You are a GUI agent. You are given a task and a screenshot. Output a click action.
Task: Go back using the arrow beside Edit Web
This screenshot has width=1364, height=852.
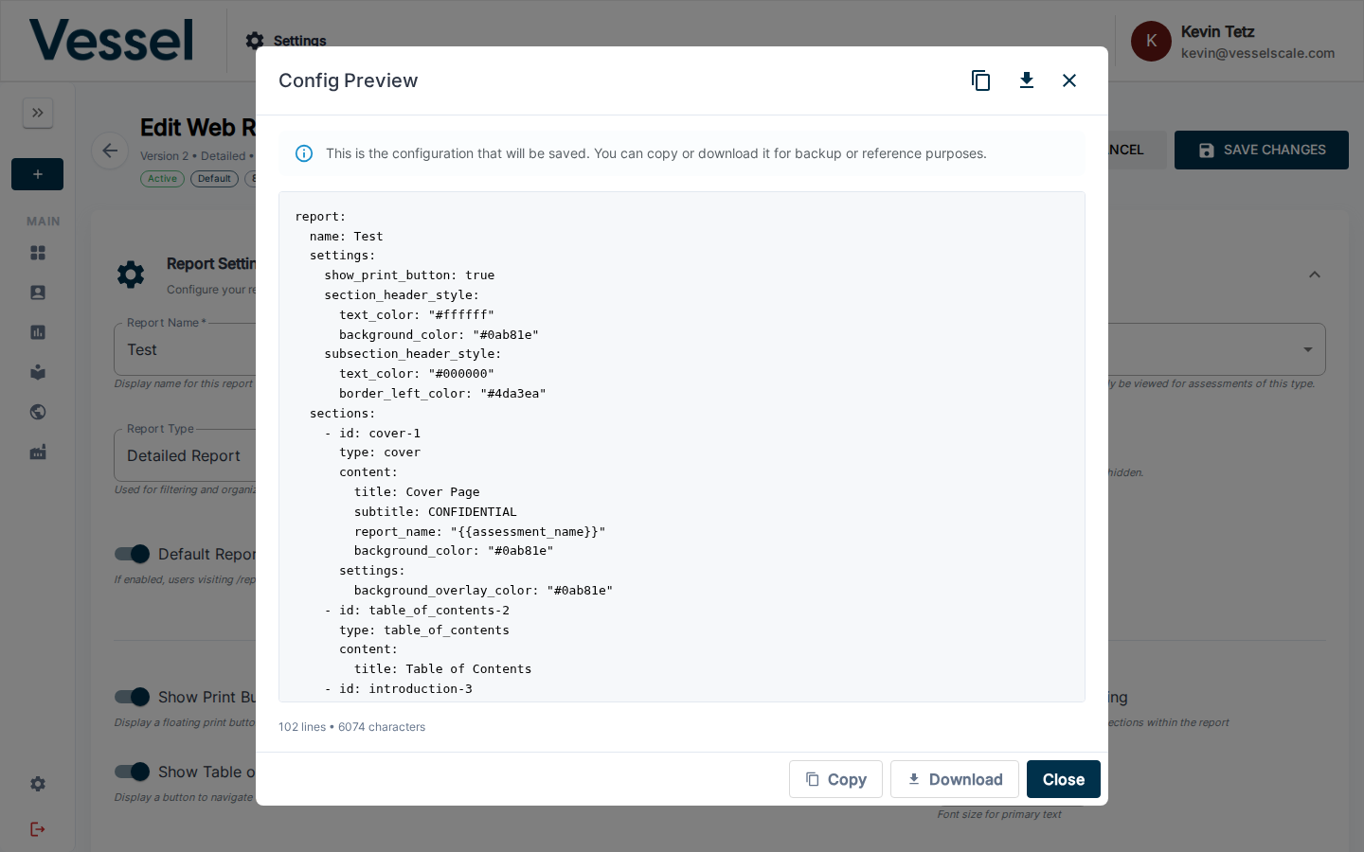110,151
